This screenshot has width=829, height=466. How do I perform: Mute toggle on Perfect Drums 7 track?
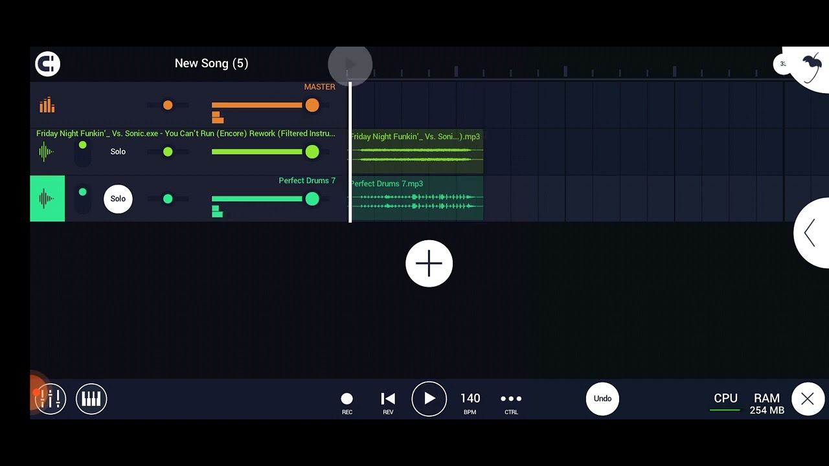click(x=82, y=199)
